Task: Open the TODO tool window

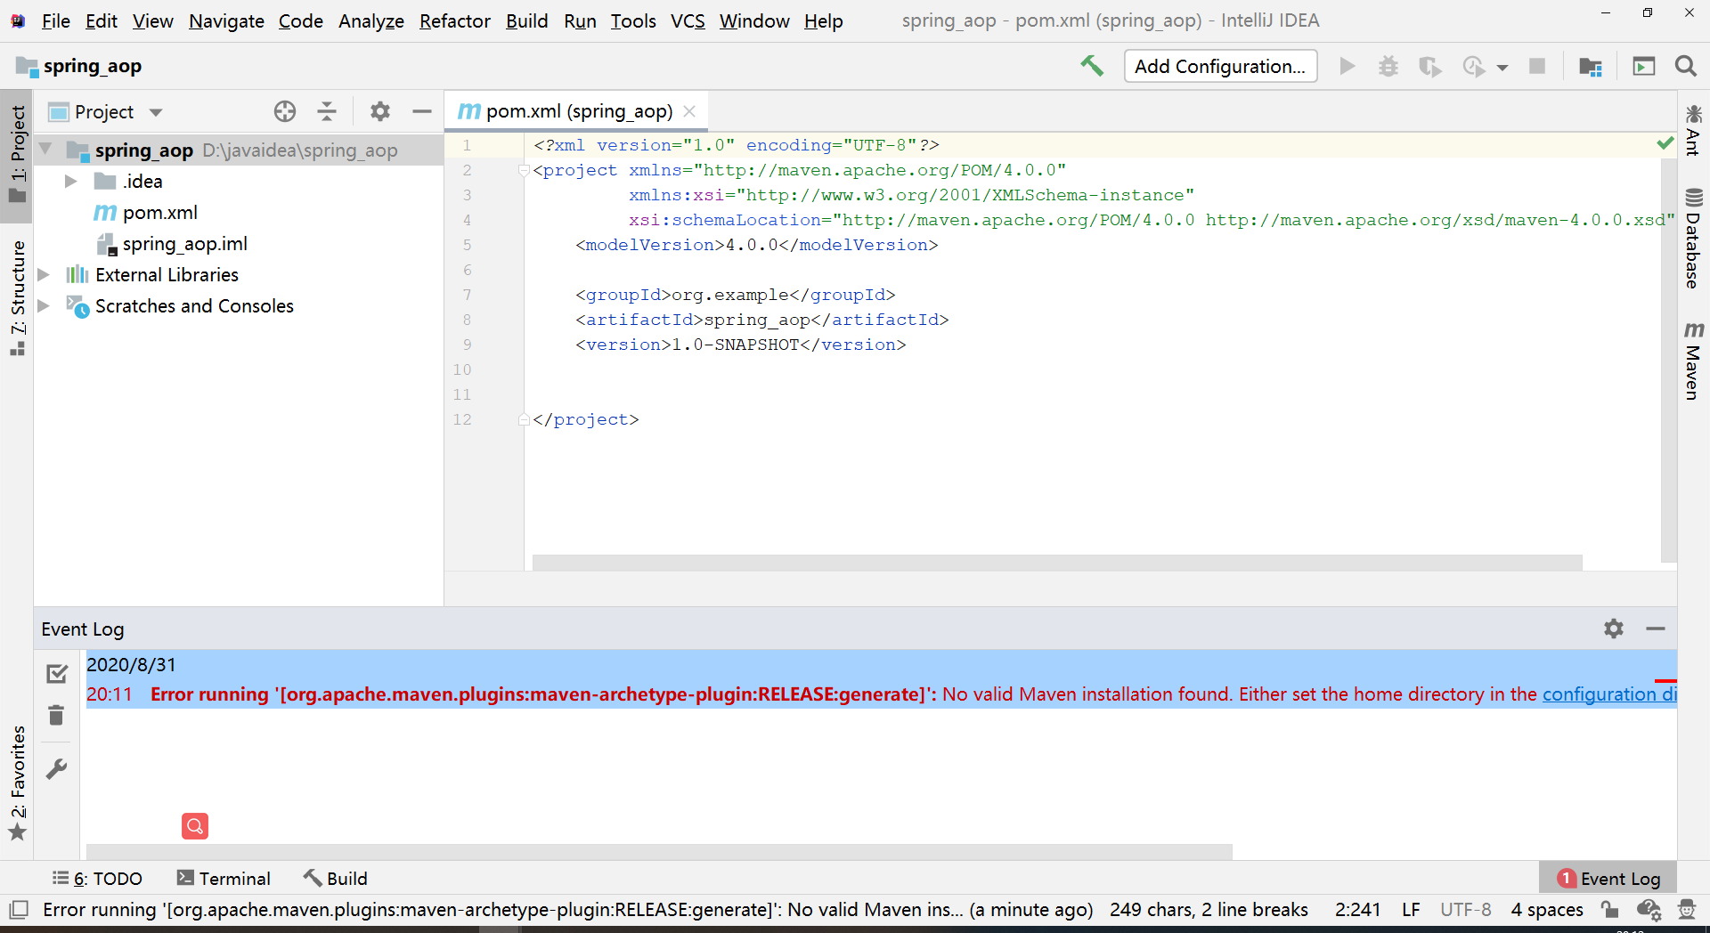Action: click(97, 879)
